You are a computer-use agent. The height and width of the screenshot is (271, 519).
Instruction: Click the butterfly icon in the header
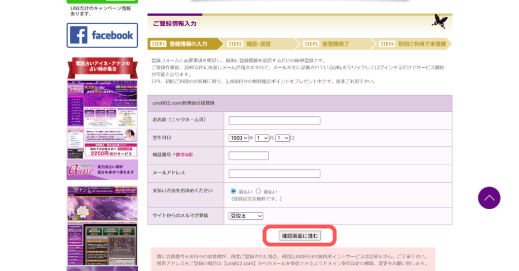point(439,21)
